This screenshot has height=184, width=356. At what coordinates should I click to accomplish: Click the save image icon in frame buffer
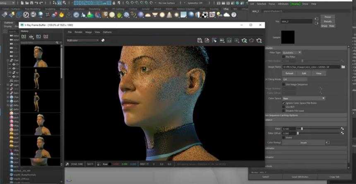pyautogui.click(x=200, y=41)
